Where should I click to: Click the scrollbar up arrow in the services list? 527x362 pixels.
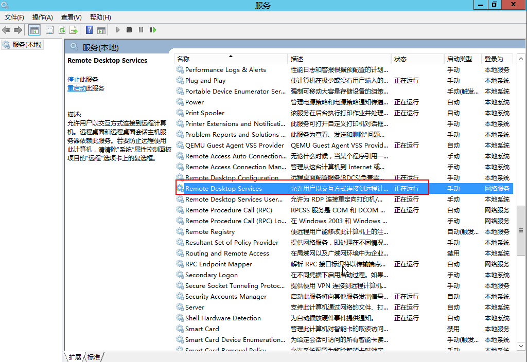click(521, 59)
